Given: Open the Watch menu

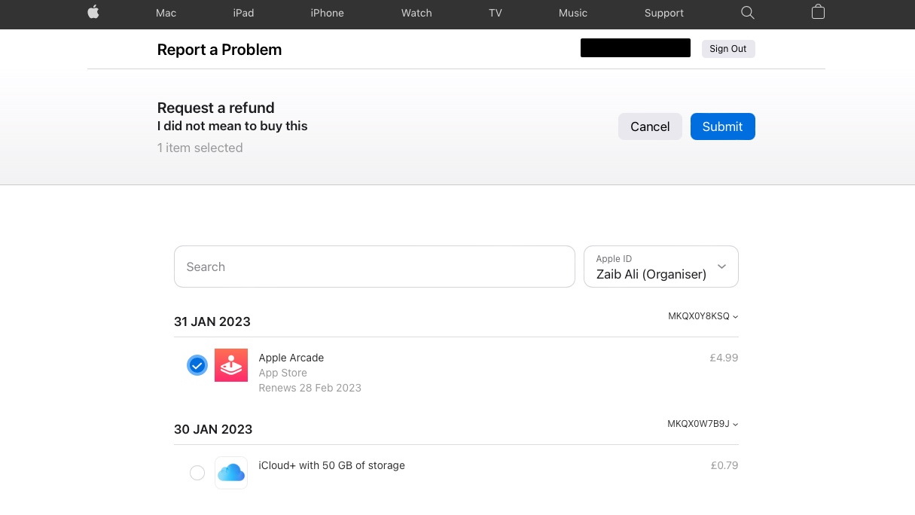Looking at the screenshot, I should click(x=416, y=13).
